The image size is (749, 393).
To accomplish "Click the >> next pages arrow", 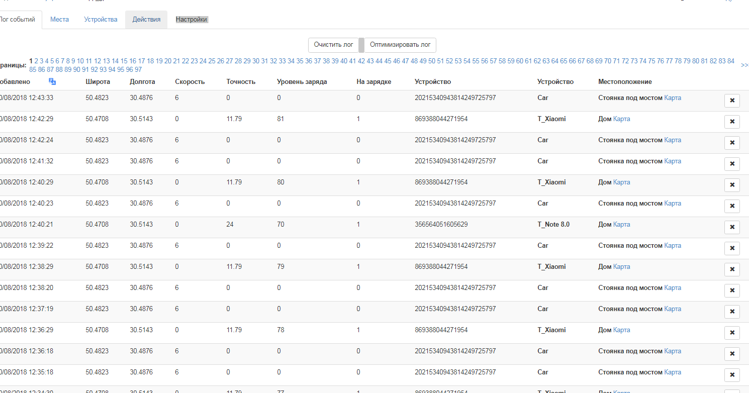I will pos(744,65).
